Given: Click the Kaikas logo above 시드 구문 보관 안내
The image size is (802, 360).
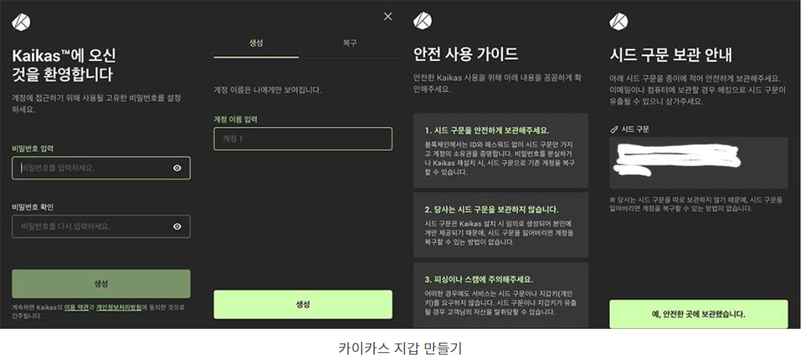Looking at the screenshot, I should (619, 21).
